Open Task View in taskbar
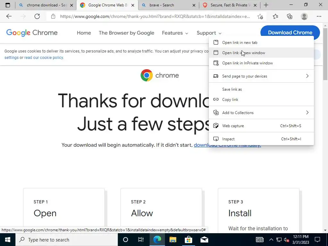This screenshot has width=328, height=246. (x=141, y=240)
